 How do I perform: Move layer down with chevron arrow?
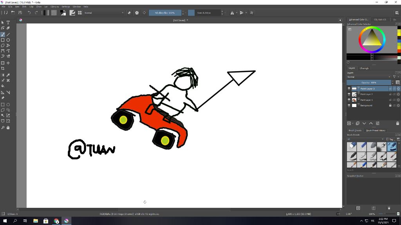364,123
